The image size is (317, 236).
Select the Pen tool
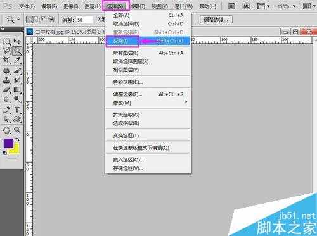coord(6,109)
